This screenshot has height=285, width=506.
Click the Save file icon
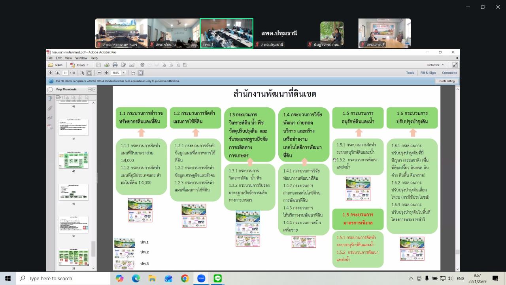(x=98, y=65)
